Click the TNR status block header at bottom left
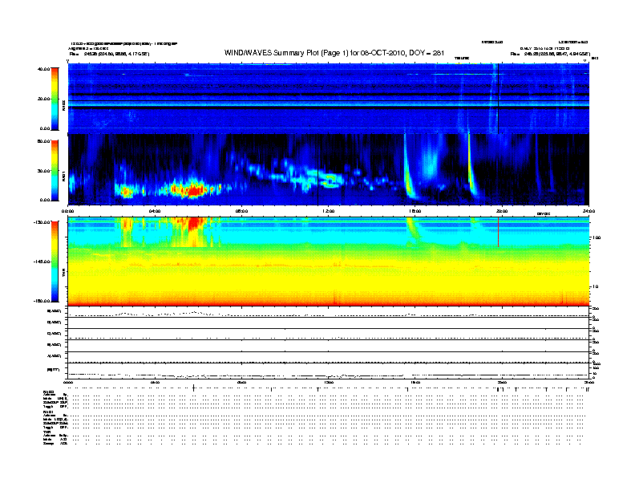The height and width of the screenshot is (491, 635). [47, 432]
